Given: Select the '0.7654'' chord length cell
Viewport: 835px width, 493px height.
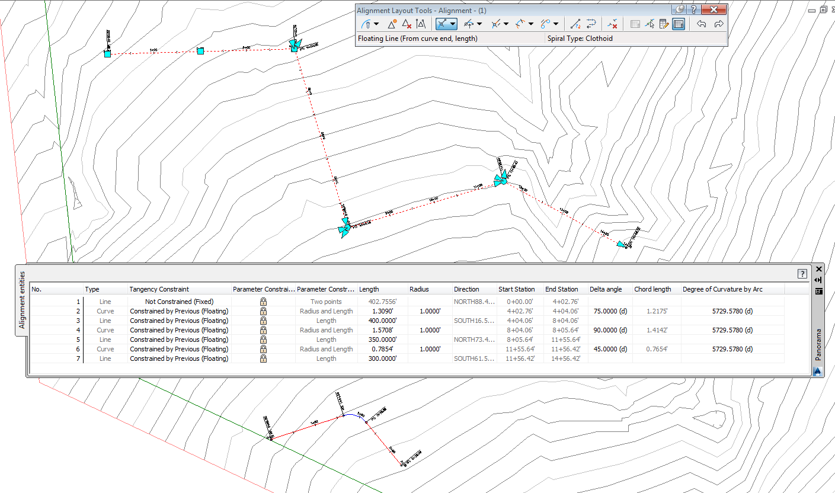Looking at the screenshot, I should coord(657,349).
